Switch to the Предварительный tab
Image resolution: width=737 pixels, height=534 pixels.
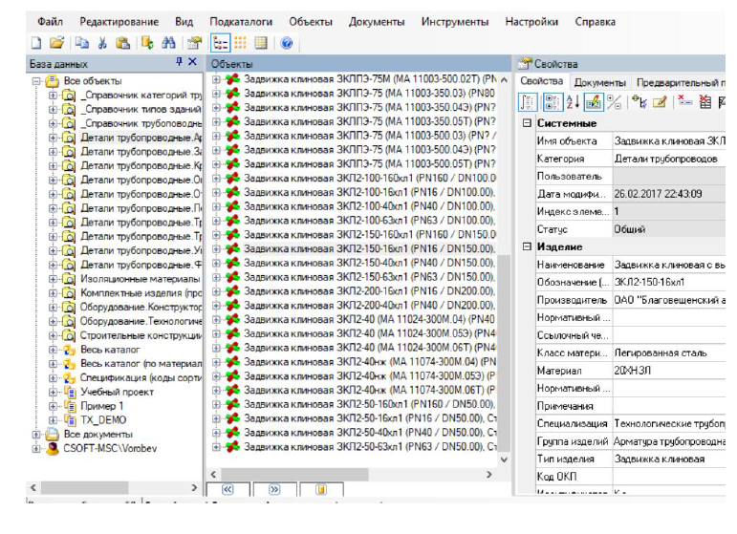680,83
